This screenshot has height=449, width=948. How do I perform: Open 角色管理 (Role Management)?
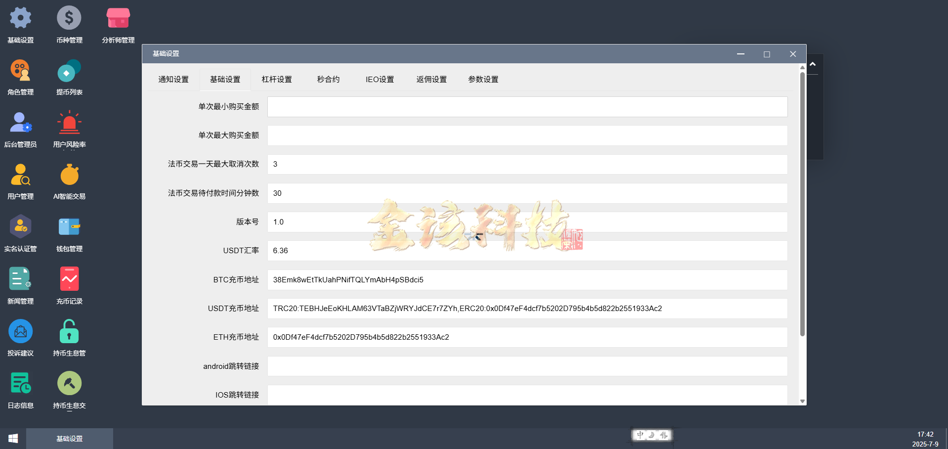point(20,77)
